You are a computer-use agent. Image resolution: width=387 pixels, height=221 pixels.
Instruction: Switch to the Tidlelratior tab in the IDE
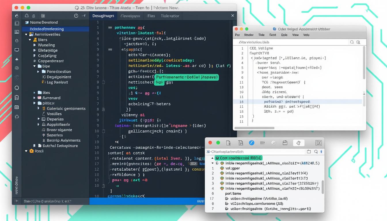click(x=170, y=16)
